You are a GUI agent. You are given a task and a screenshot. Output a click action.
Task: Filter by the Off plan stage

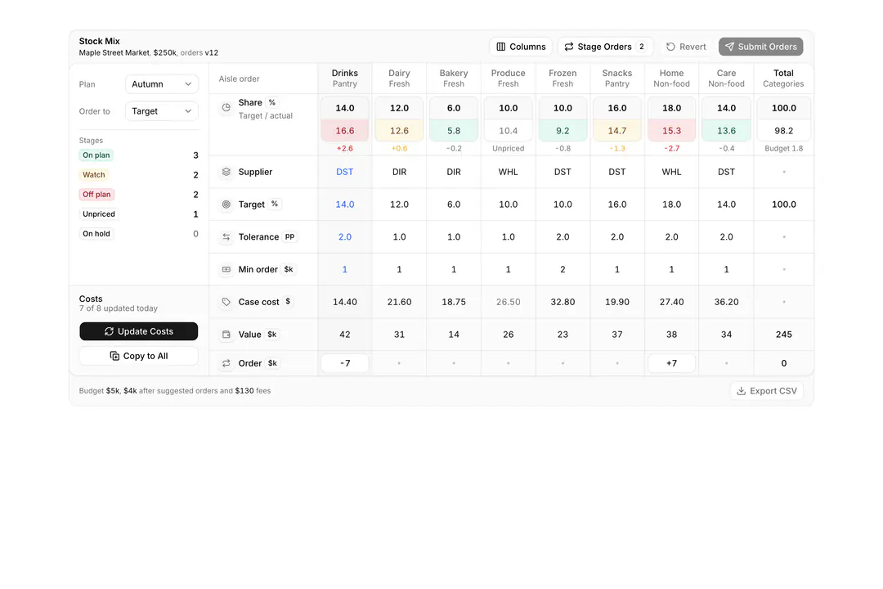point(96,195)
